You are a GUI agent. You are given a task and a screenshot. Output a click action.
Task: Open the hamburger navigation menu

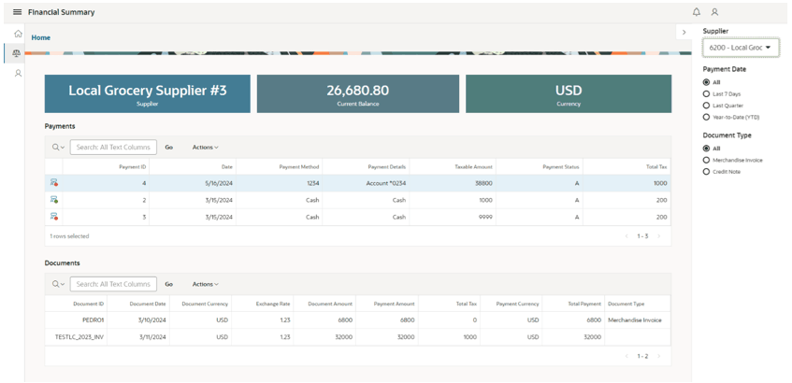tap(17, 12)
